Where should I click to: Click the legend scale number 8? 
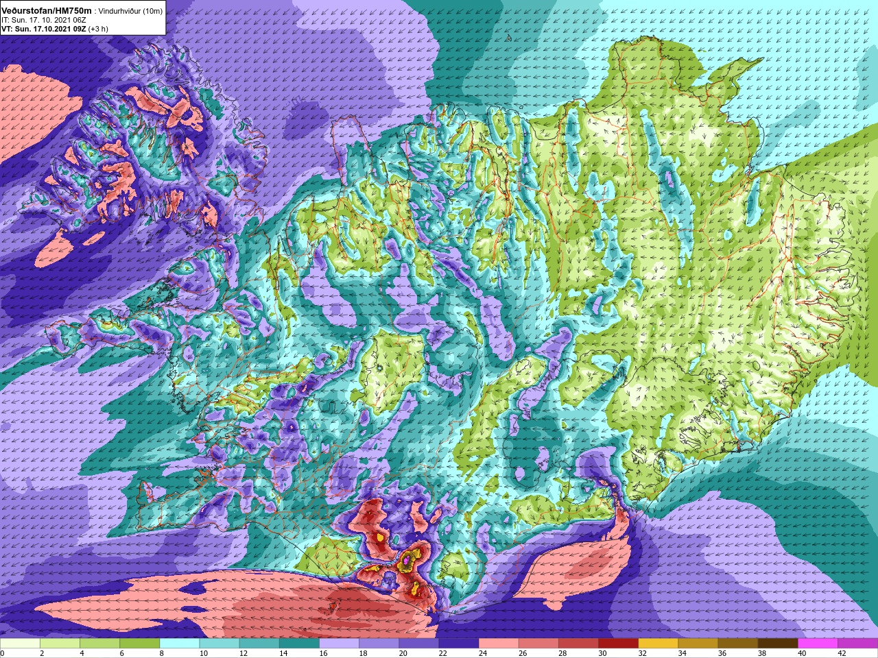(162, 653)
